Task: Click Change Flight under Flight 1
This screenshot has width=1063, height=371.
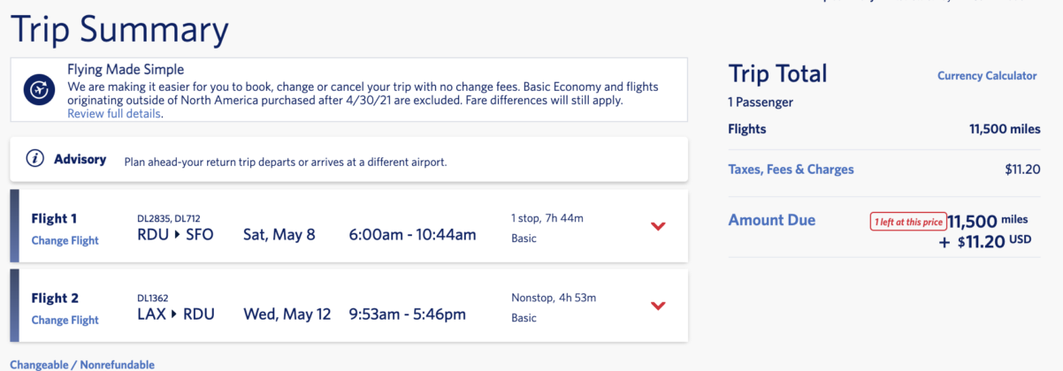Action: point(65,241)
